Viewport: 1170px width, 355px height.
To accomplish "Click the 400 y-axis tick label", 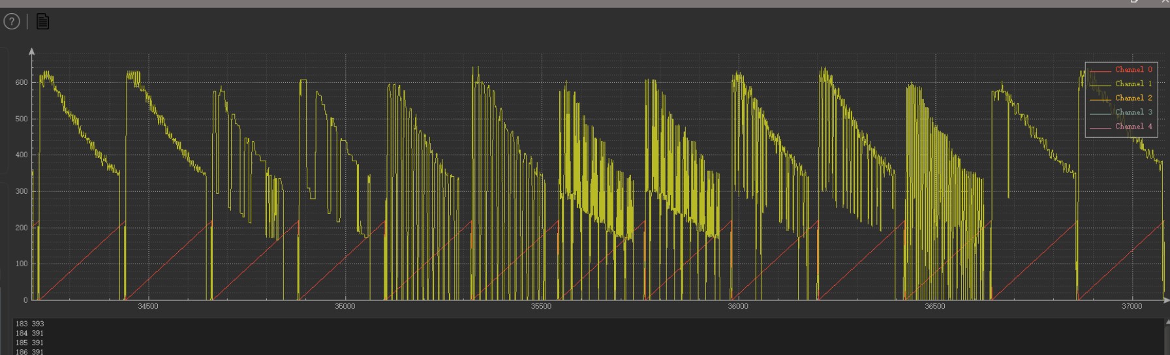I will coord(22,155).
